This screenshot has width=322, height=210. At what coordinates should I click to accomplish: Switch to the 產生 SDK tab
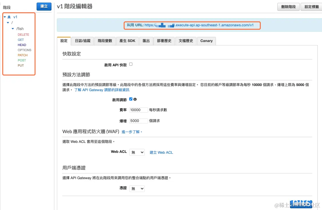coord(127,41)
